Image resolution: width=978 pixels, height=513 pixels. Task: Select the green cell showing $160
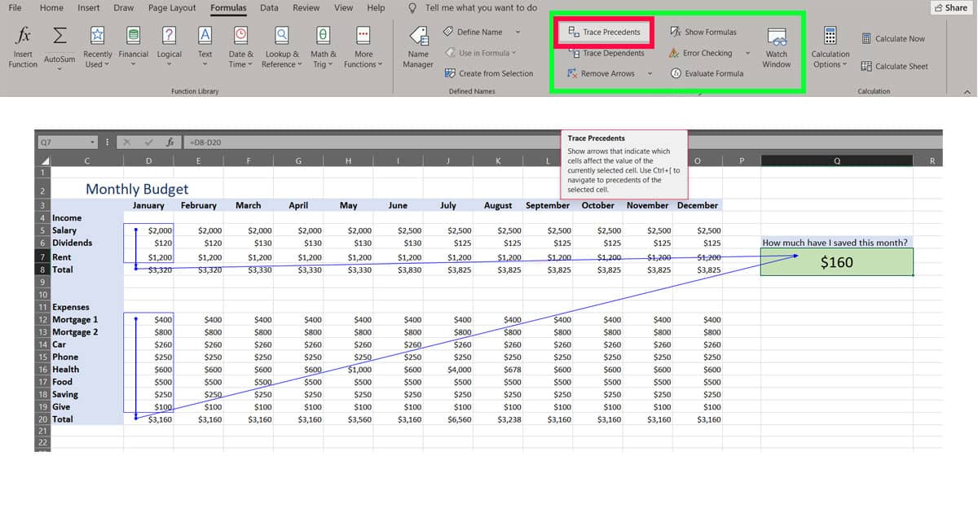(x=836, y=261)
